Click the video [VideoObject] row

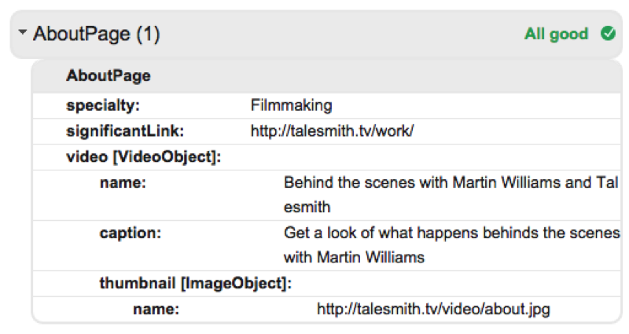326,157
